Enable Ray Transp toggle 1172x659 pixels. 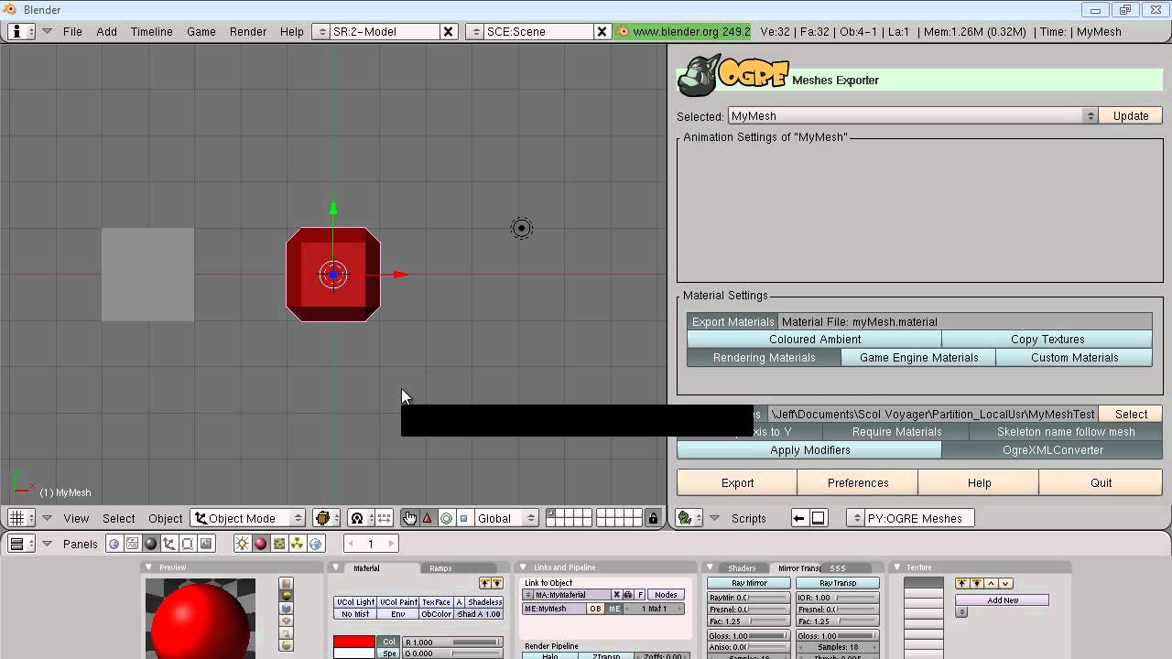838,583
